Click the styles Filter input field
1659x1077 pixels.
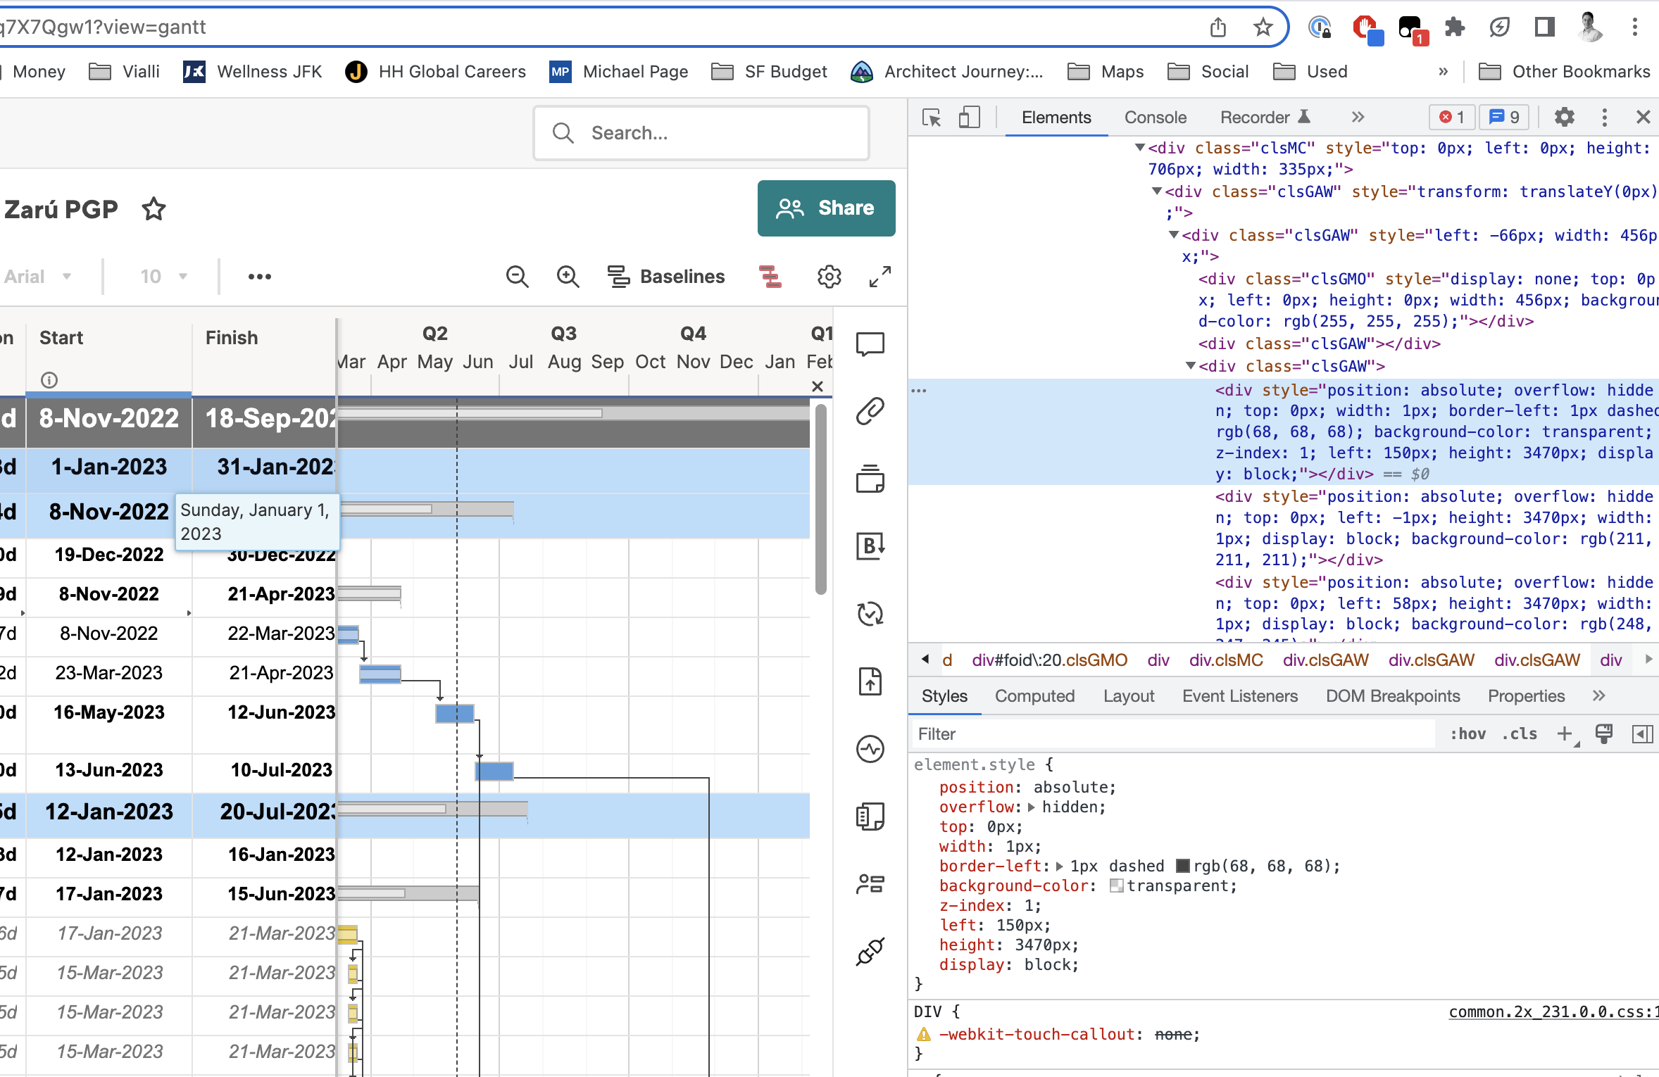1172,734
